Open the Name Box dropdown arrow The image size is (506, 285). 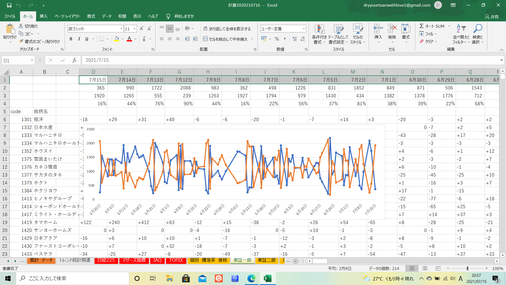[32, 60]
